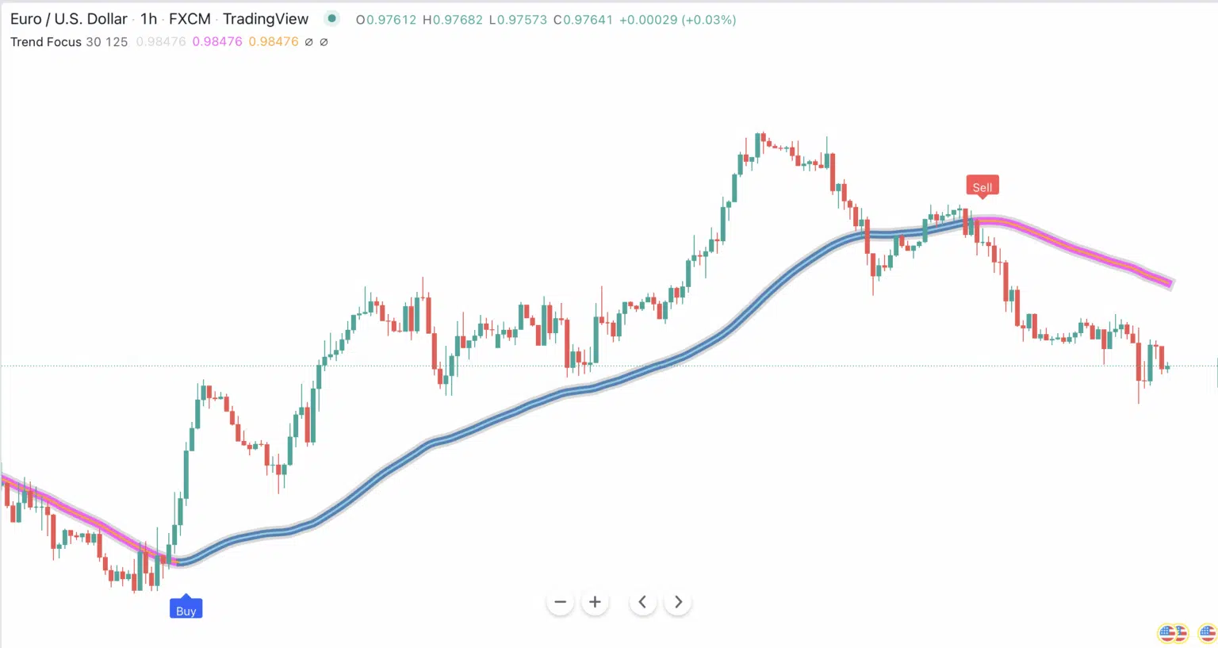Click the FXCM exchange label
The height and width of the screenshot is (648, 1218).
click(190, 19)
